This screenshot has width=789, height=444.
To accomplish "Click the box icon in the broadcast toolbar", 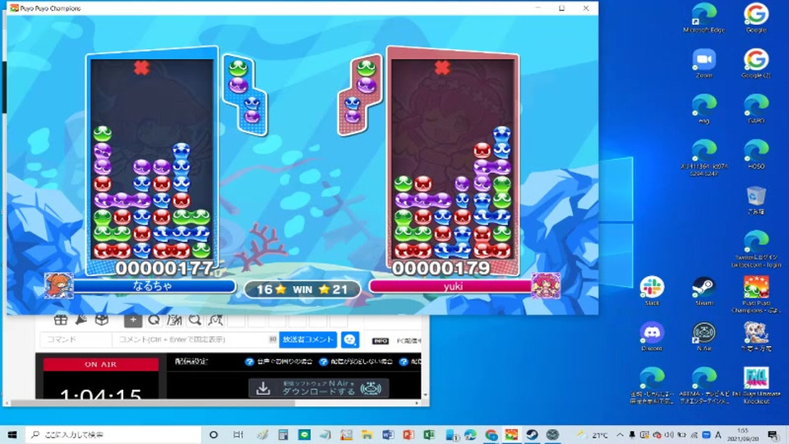I will [102, 320].
